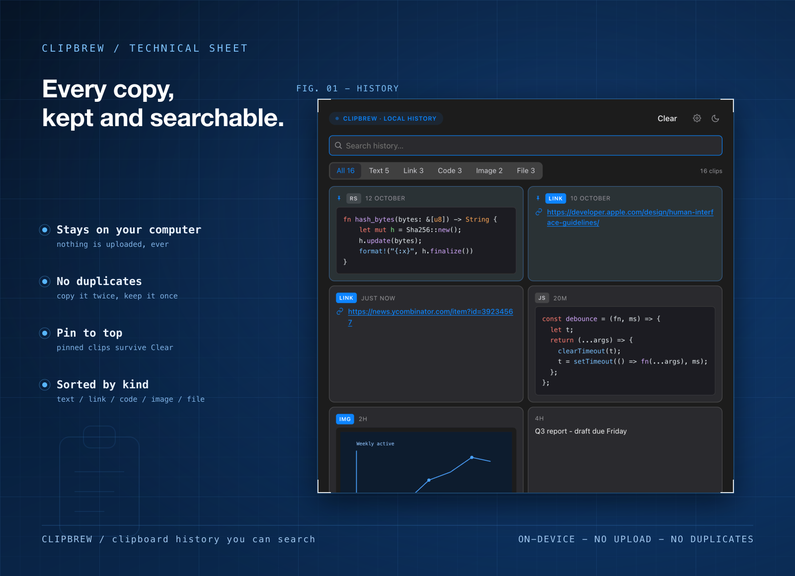This screenshot has width=795, height=576.
Task: Click bullet beside Stays on your computer
Action: tap(45, 230)
